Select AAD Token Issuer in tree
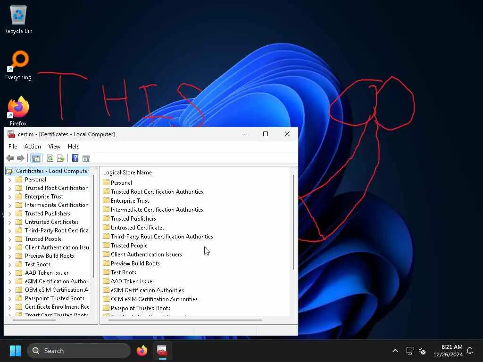Viewport: 483px width, 362px height. coord(47,273)
